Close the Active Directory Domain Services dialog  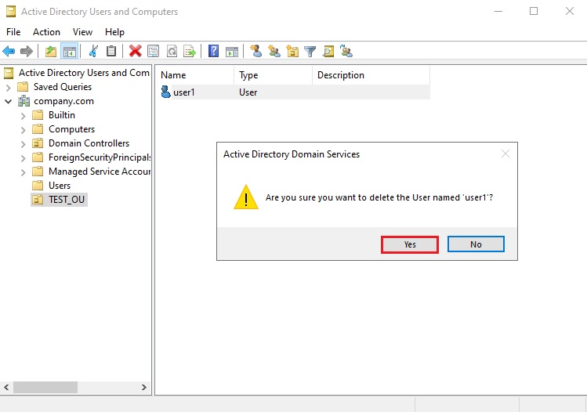pyautogui.click(x=505, y=154)
